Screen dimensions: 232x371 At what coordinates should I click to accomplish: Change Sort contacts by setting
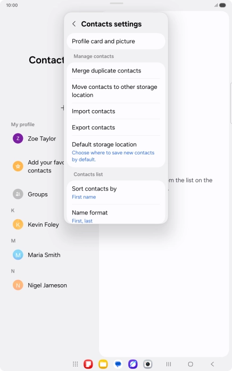(116, 192)
